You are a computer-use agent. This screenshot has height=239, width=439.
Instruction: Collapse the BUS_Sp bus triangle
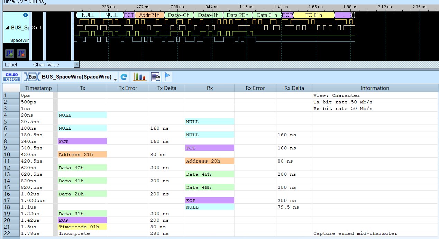(7, 28)
